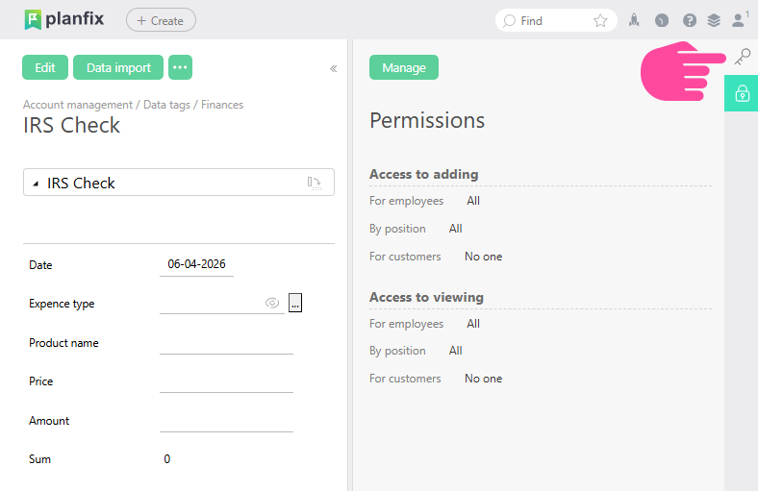This screenshot has width=758, height=491.
Task: Click the stacked layers icon
Action: [714, 20]
